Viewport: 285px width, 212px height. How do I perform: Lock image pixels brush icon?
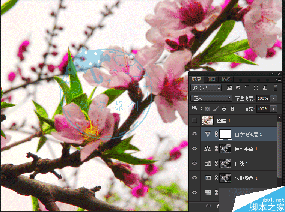216,109
